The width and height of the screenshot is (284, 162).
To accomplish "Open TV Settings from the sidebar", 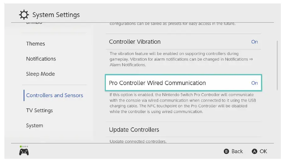I will coord(39,110).
